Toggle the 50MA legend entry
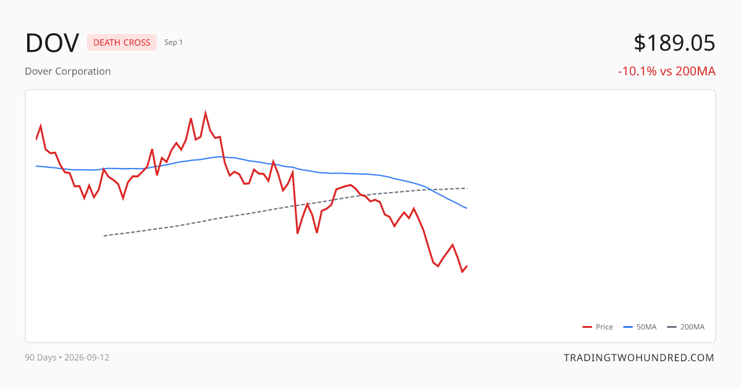Viewport: 741px width, 389px height. click(x=640, y=327)
